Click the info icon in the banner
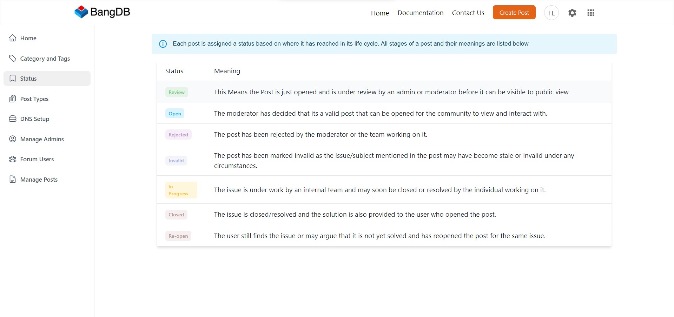Screen dimensions: 674x317 163,44
